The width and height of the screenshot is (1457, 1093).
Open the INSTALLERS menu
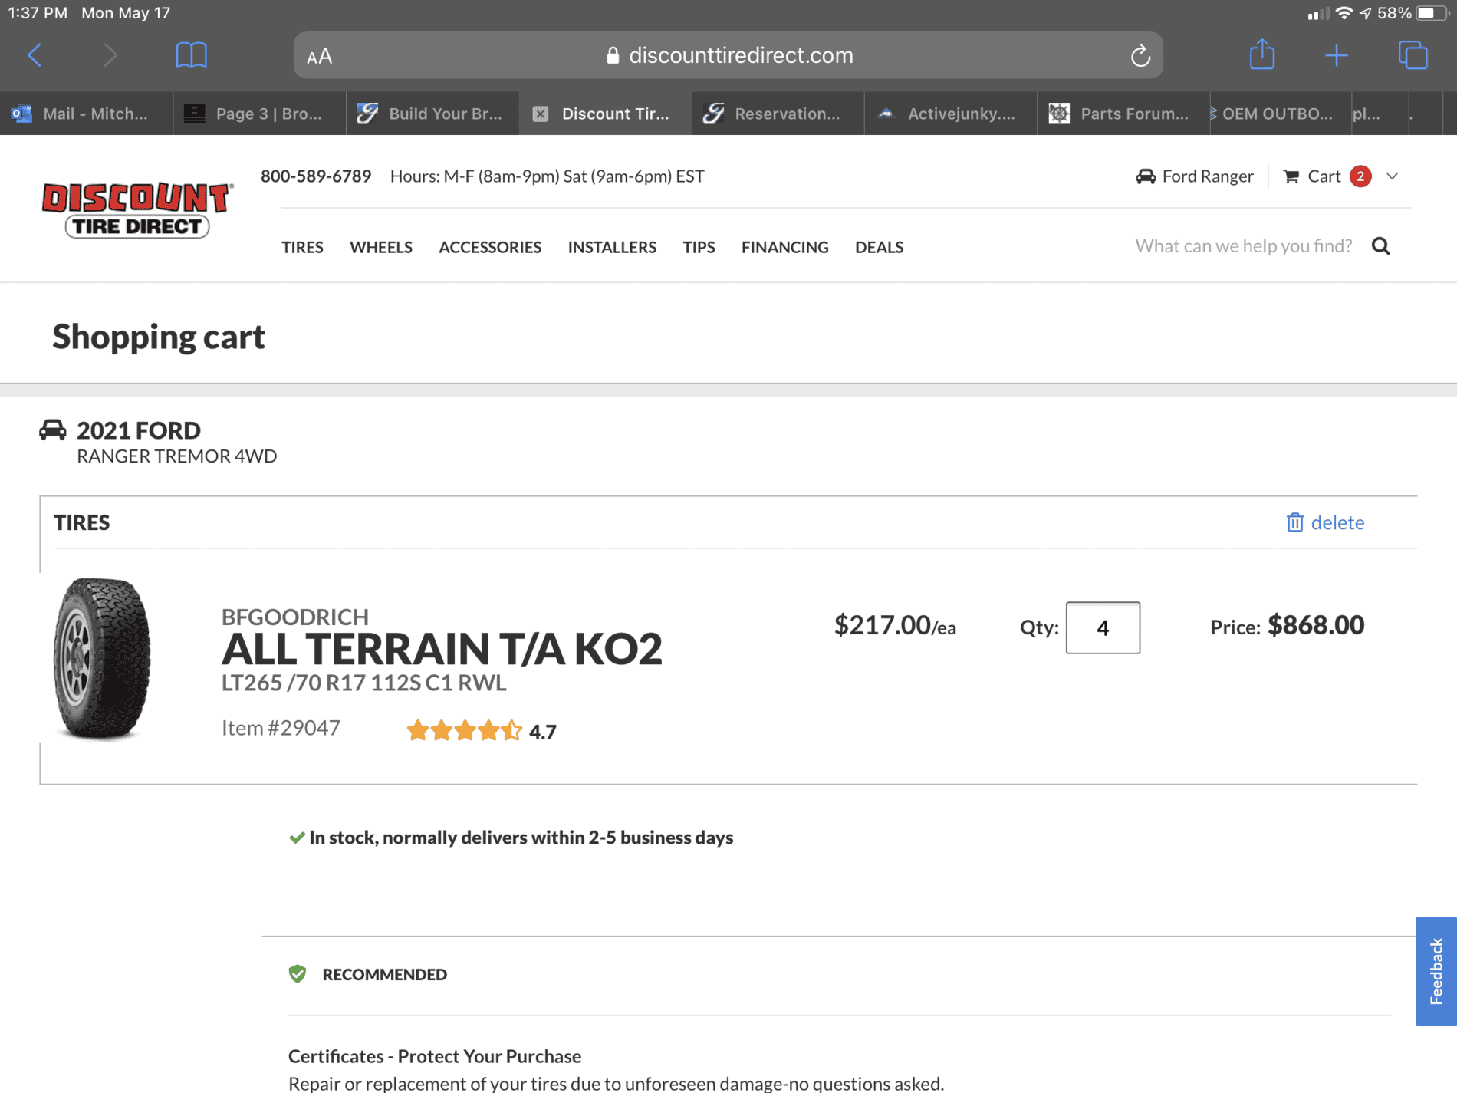pyautogui.click(x=612, y=247)
